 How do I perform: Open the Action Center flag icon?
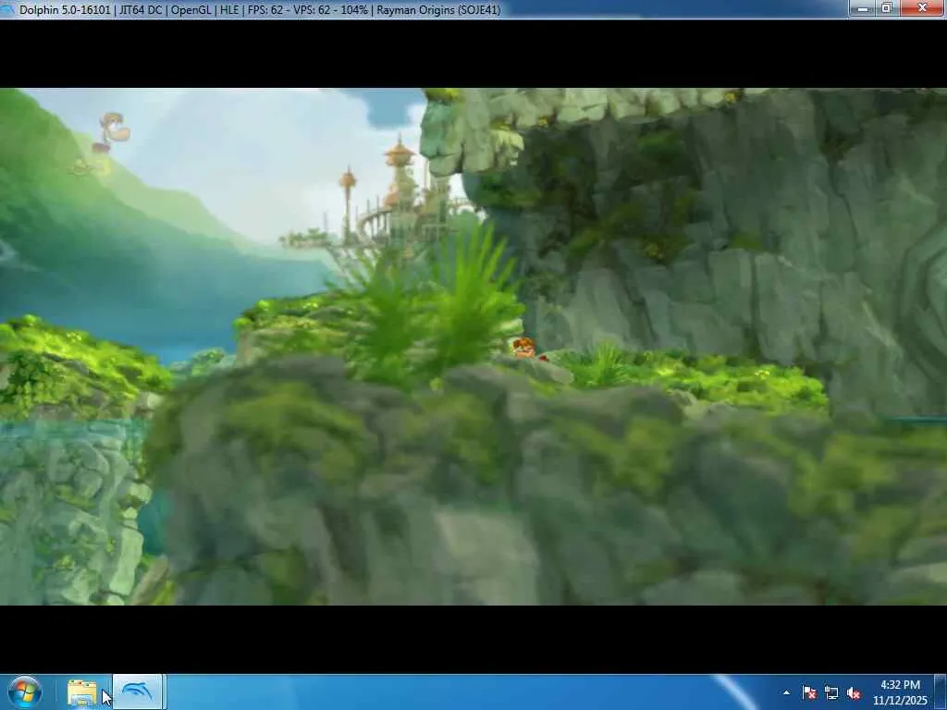tap(809, 692)
